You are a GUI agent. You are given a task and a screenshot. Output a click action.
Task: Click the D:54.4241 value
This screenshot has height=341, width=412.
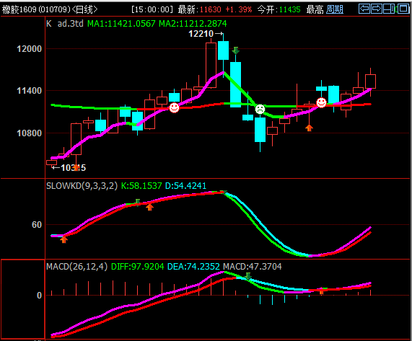coord(185,186)
